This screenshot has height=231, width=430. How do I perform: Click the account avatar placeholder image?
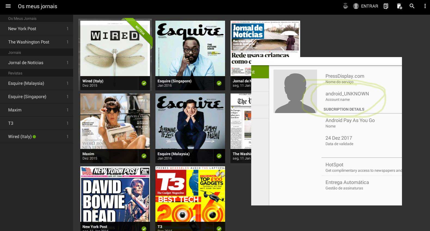295,91
